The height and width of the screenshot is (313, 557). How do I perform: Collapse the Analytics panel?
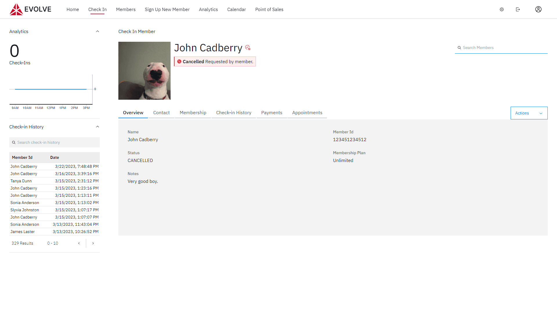pos(97,31)
